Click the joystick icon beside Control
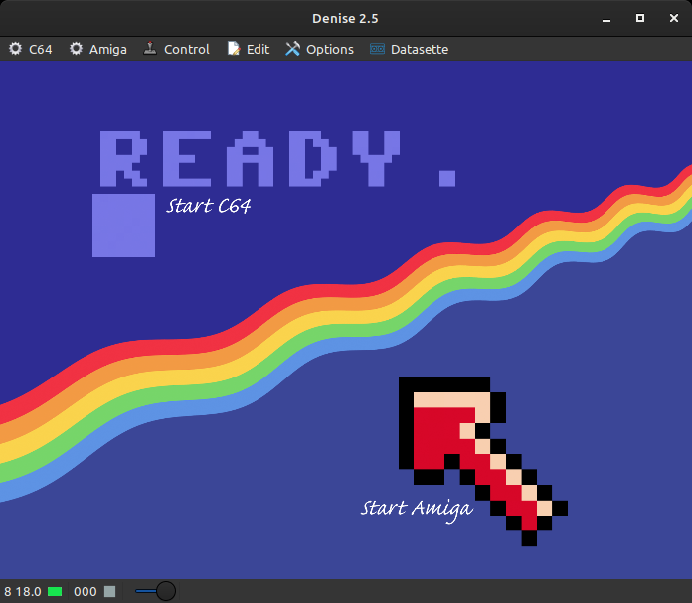The height and width of the screenshot is (603, 692). pyautogui.click(x=150, y=48)
